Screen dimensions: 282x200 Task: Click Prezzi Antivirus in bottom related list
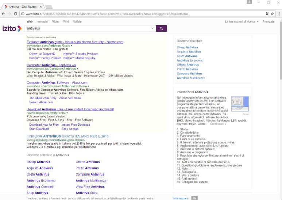(x=87, y=168)
